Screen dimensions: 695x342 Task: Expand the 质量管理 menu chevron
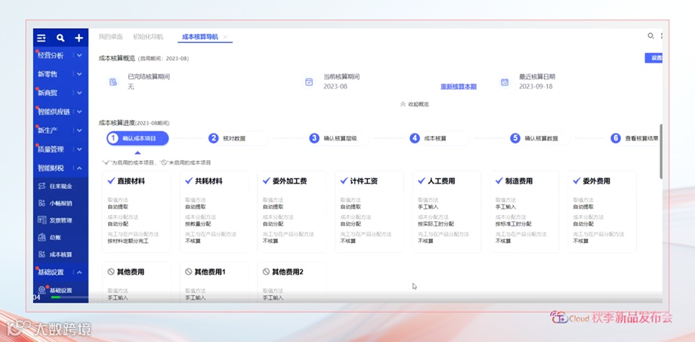pyautogui.click(x=79, y=149)
